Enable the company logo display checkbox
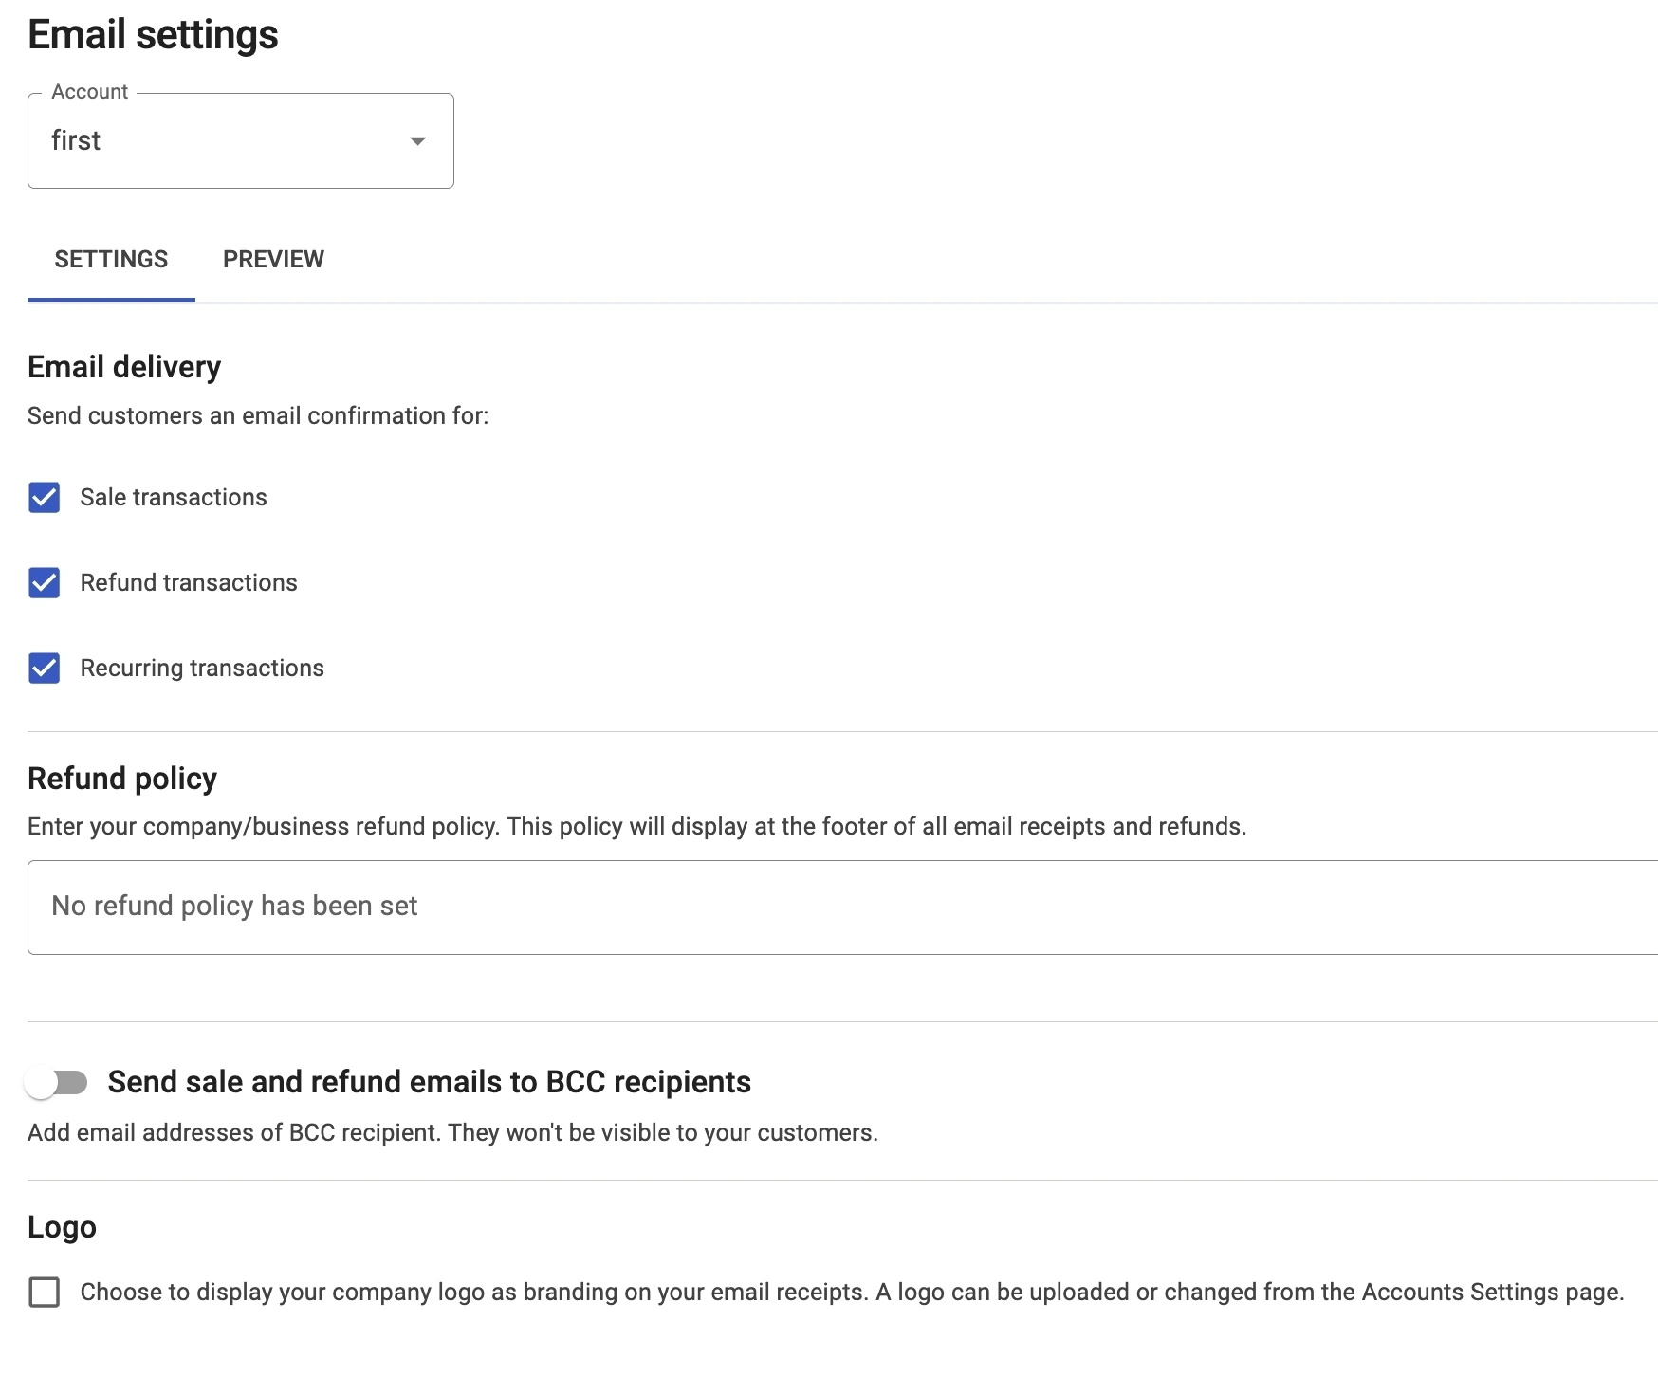Screen dimensions: 1658x1394 45,1293
